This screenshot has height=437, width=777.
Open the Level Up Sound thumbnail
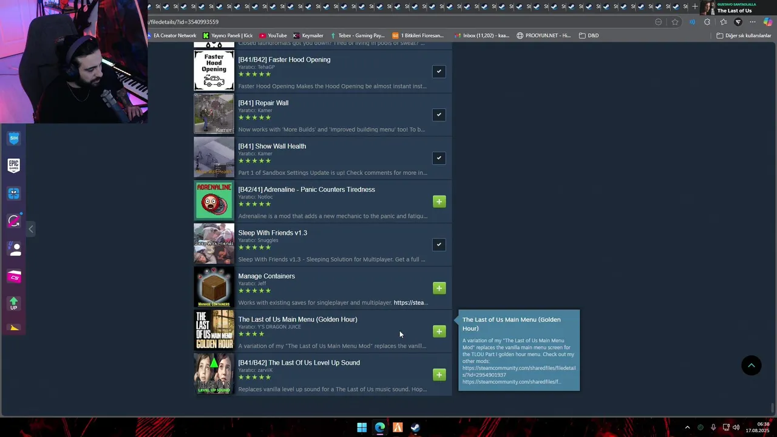[x=214, y=374]
